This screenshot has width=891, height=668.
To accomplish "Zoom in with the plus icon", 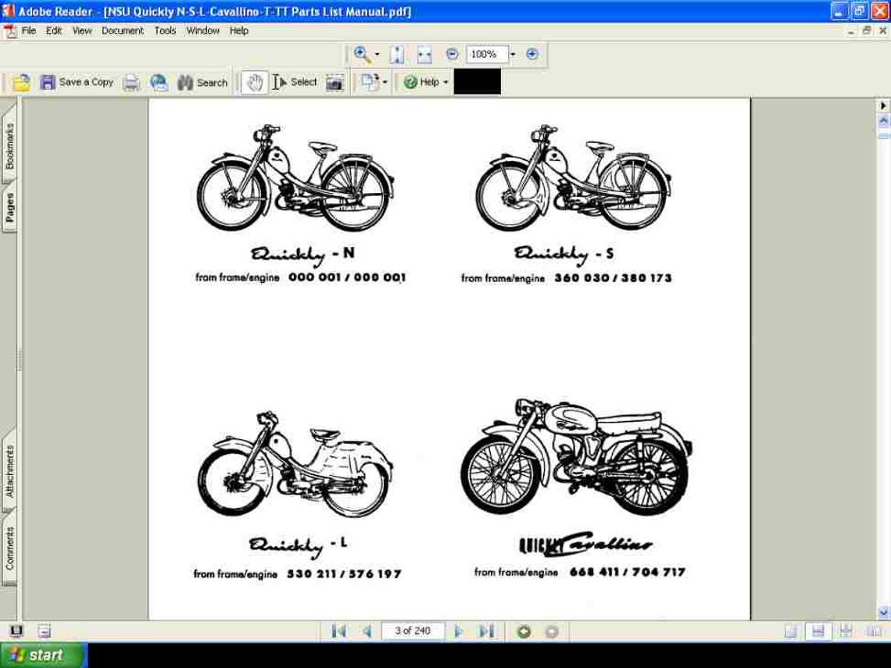I will click(x=532, y=54).
